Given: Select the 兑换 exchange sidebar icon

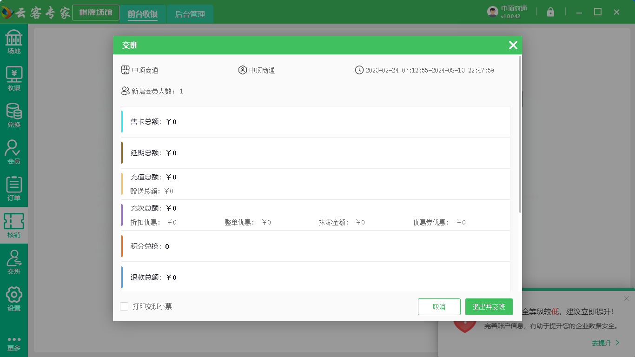Looking at the screenshot, I should click(14, 115).
